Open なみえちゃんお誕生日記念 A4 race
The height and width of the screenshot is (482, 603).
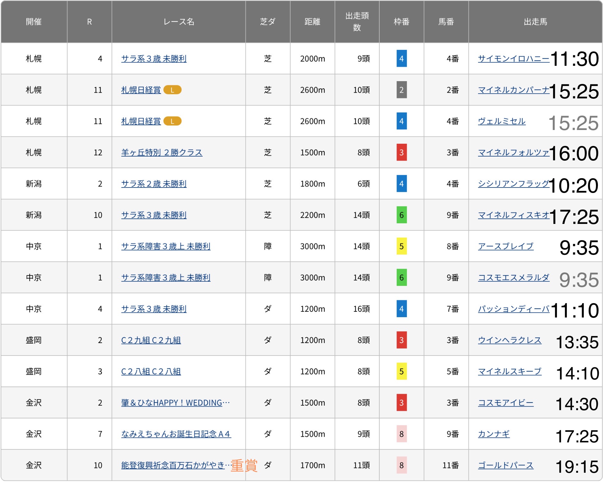pyautogui.click(x=176, y=434)
